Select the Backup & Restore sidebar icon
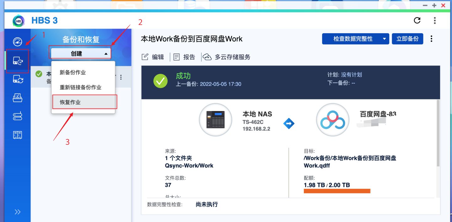452x222 pixels. 17,61
